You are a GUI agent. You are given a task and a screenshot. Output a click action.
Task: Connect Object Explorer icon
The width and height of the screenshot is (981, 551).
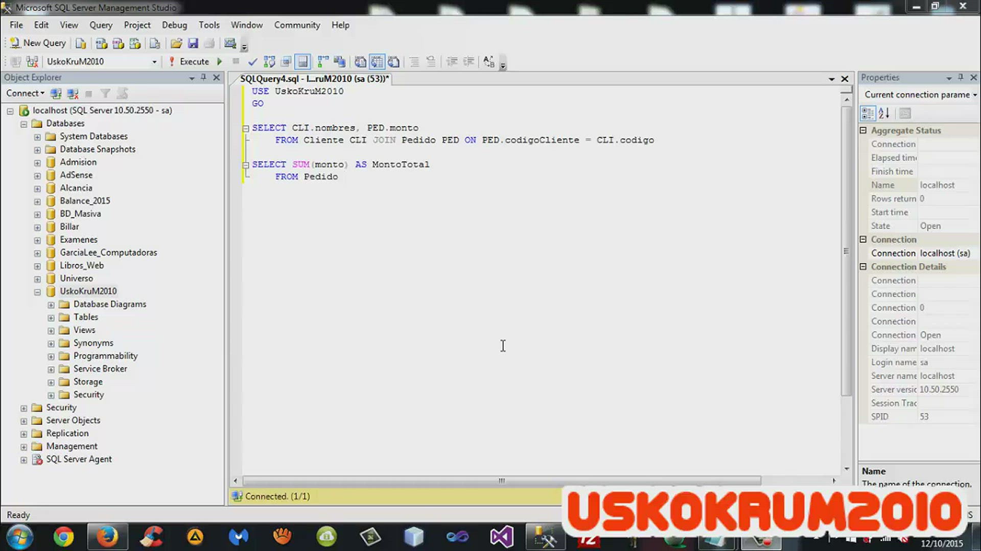coord(56,93)
